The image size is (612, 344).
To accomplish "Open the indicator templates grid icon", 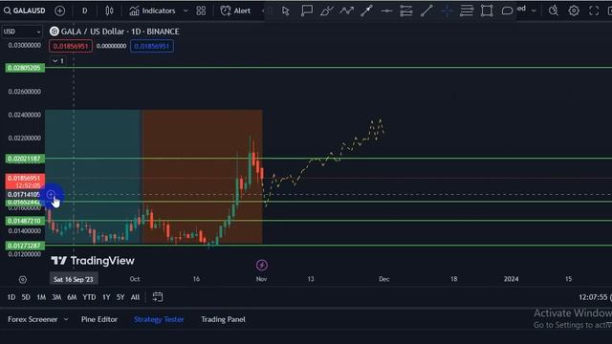I will (201, 11).
